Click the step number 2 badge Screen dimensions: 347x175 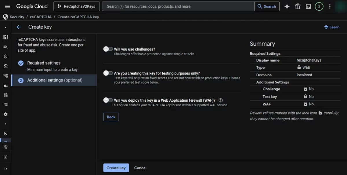(21, 81)
